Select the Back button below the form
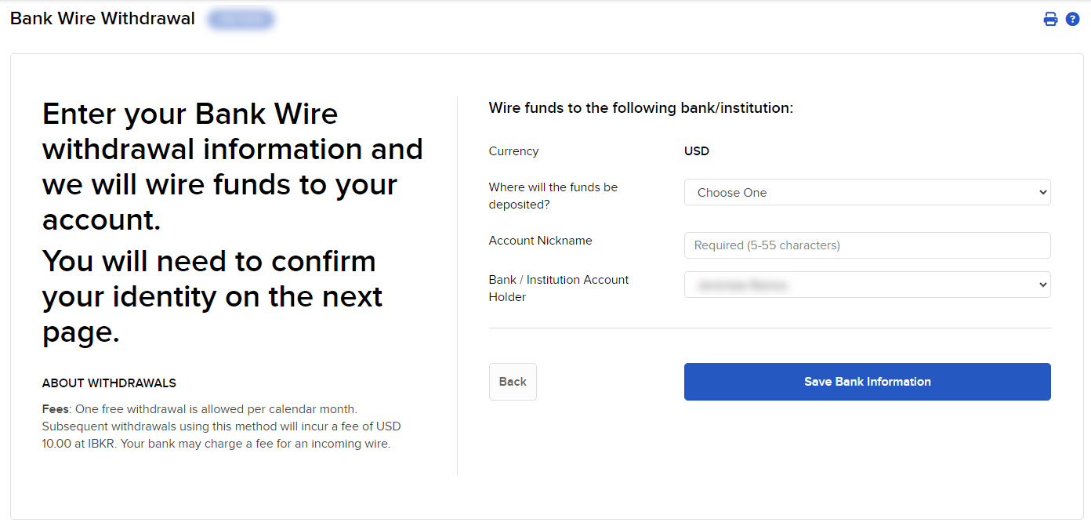This screenshot has width=1091, height=526. [513, 381]
